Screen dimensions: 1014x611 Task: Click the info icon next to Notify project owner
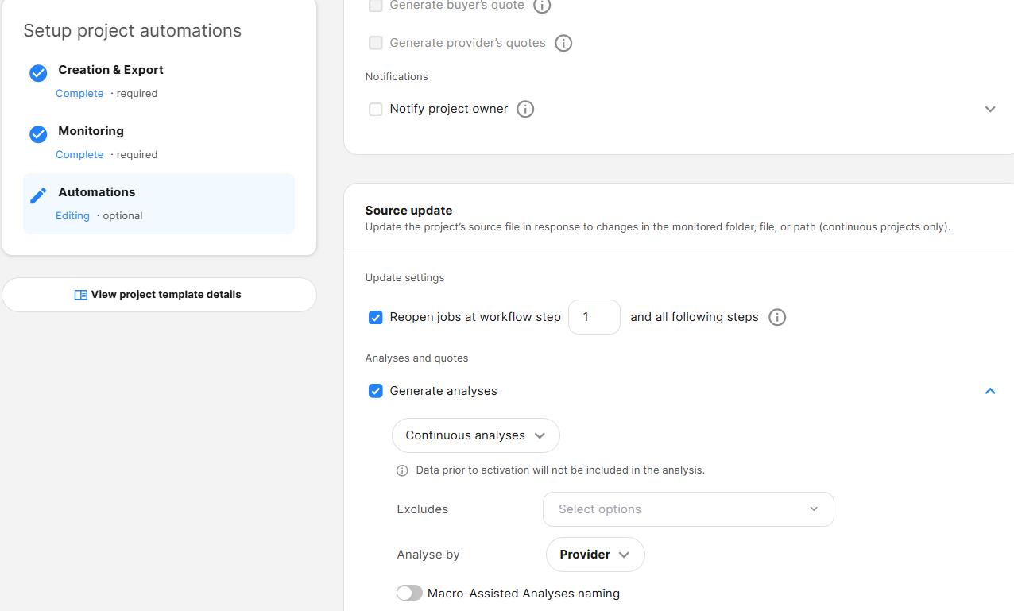pyautogui.click(x=525, y=109)
